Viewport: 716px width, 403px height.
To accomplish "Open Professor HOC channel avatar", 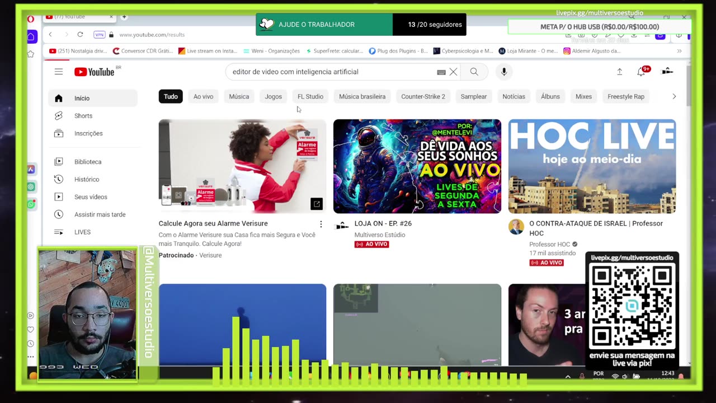I will (x=516, y=227).
